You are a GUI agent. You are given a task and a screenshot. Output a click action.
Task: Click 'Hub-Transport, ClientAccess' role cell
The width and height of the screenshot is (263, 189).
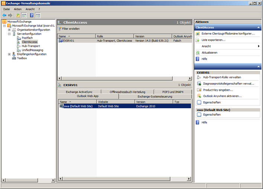tap(114, 41)
